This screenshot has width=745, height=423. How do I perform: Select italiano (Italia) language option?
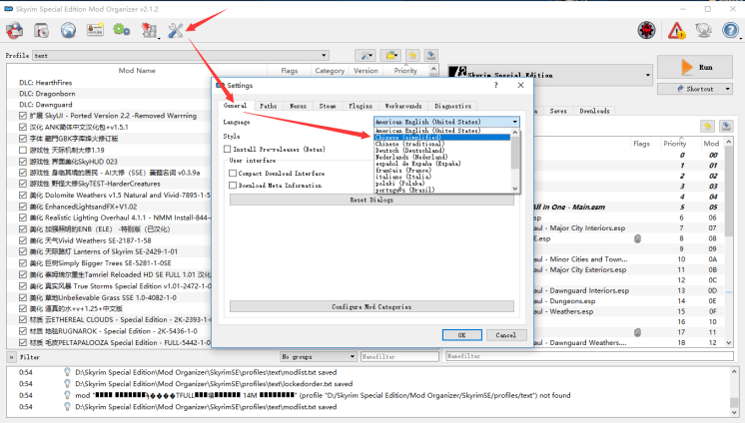pos(442,177)
